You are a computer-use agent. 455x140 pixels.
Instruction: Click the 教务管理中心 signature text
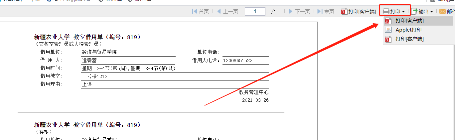pyautogui.click(x=253, y=92)
